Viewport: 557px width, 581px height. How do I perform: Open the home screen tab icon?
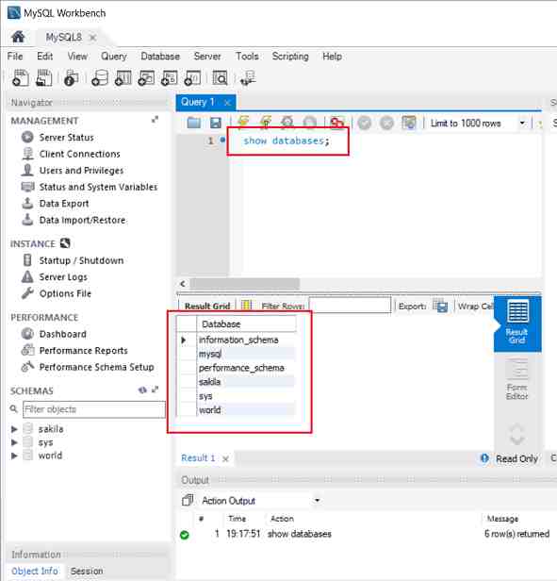[x=18, y=37]
